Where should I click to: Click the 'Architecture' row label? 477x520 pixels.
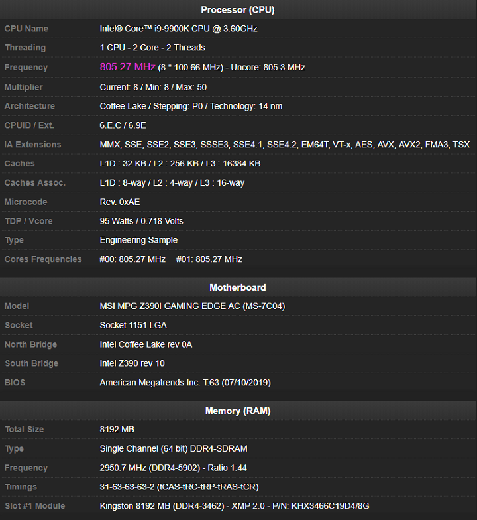tap(29, 106)
